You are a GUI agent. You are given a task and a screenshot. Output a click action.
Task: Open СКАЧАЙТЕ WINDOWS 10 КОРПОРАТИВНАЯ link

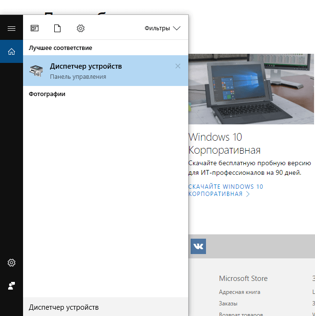pos(226,190)
